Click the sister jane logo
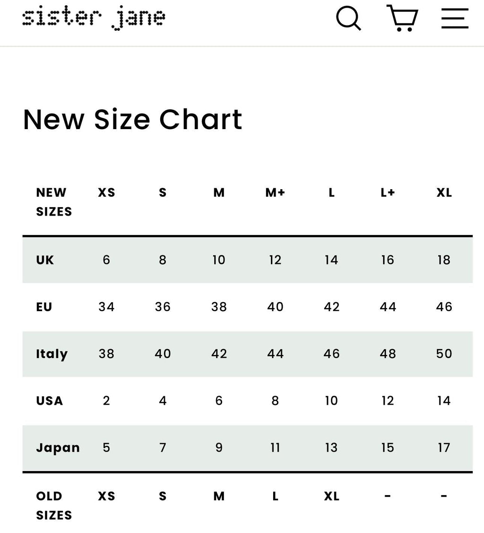 94,18
